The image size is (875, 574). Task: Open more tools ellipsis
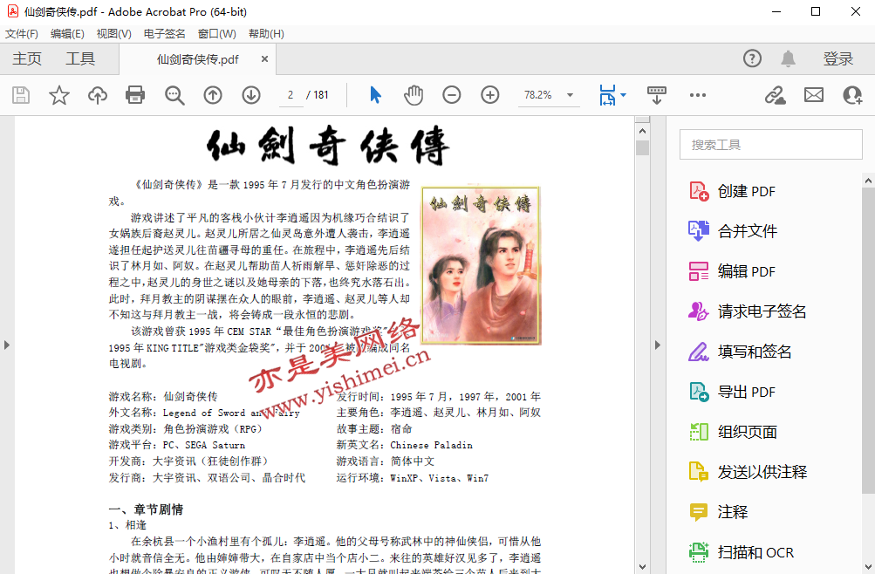point(698,95)
